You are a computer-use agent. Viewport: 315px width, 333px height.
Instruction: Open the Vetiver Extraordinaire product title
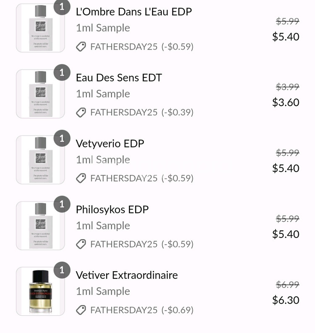(x=127, y=275)
